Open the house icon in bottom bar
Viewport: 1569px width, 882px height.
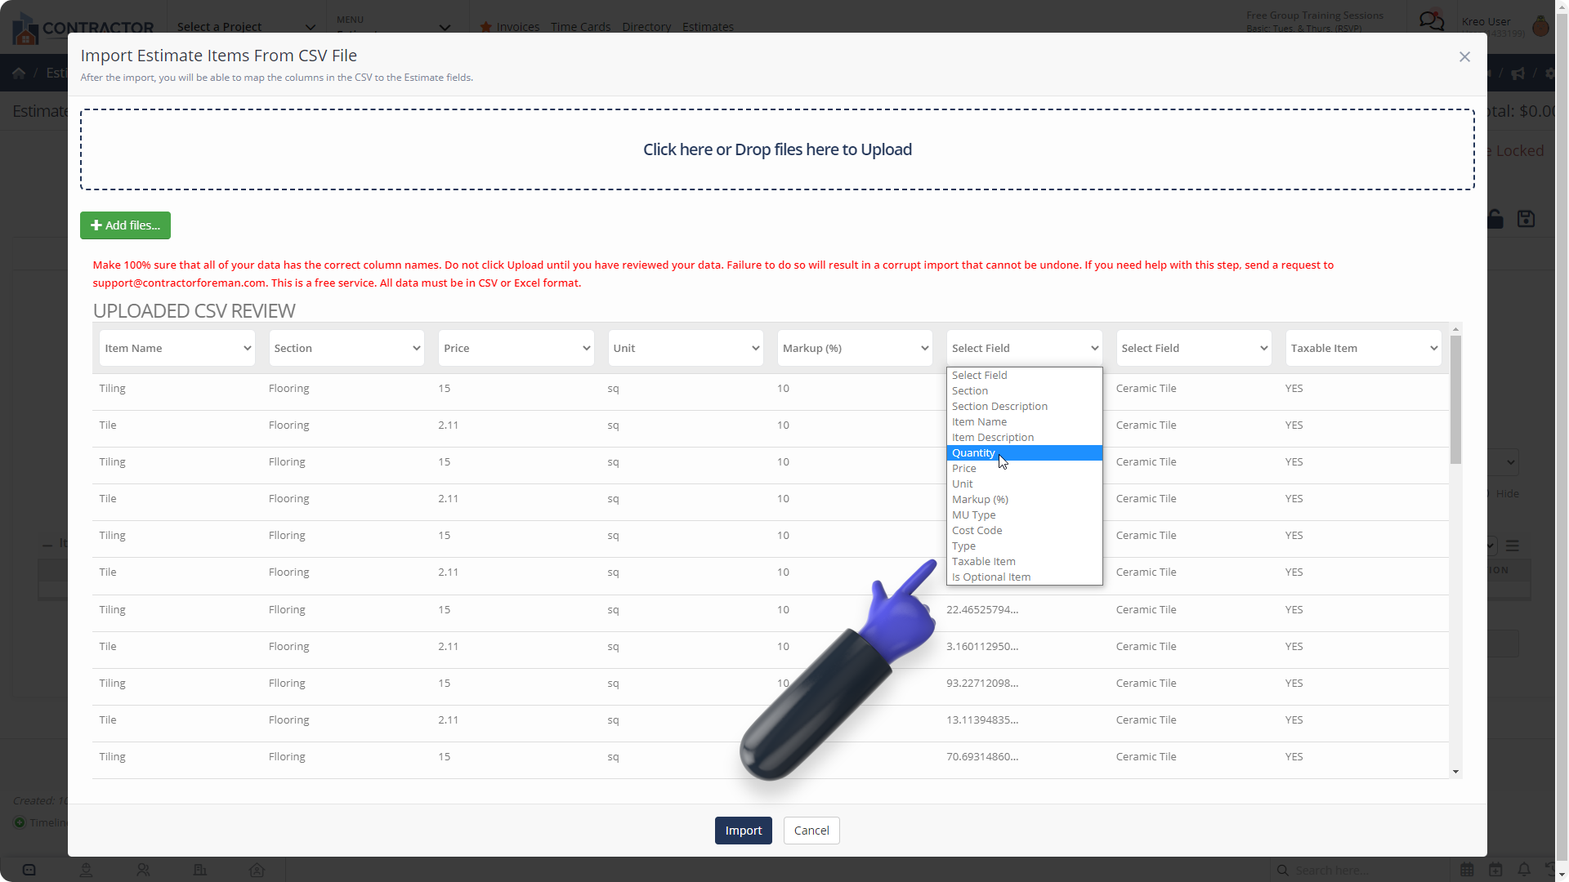pos(257,870)
